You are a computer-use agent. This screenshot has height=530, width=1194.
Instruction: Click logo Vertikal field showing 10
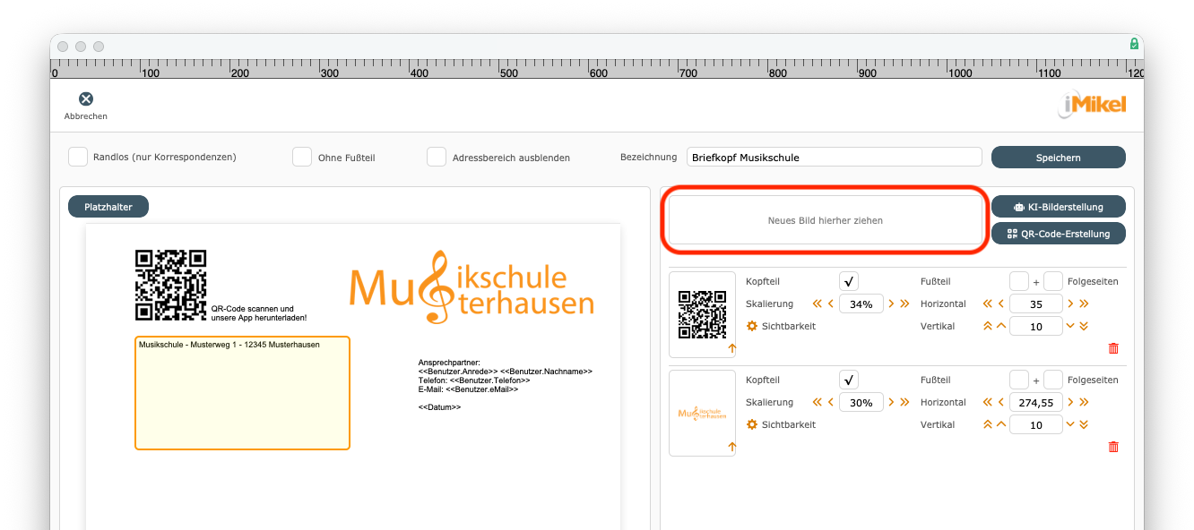1036,424
